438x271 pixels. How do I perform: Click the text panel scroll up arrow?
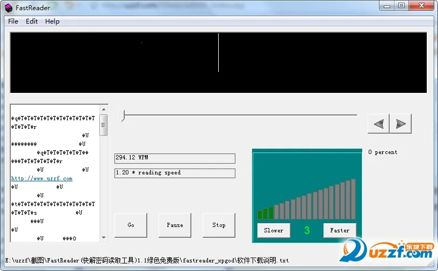104,109
